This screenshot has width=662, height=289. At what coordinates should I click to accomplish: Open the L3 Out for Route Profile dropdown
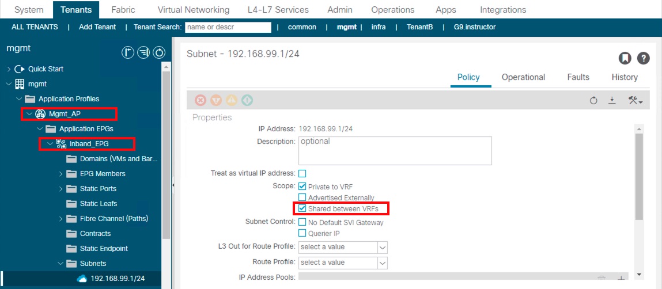tap(343, 247)
